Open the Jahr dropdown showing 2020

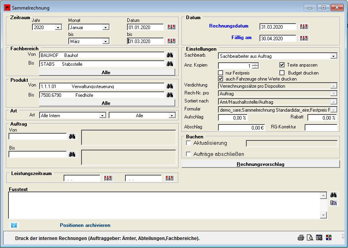click(x=58, y=28)
